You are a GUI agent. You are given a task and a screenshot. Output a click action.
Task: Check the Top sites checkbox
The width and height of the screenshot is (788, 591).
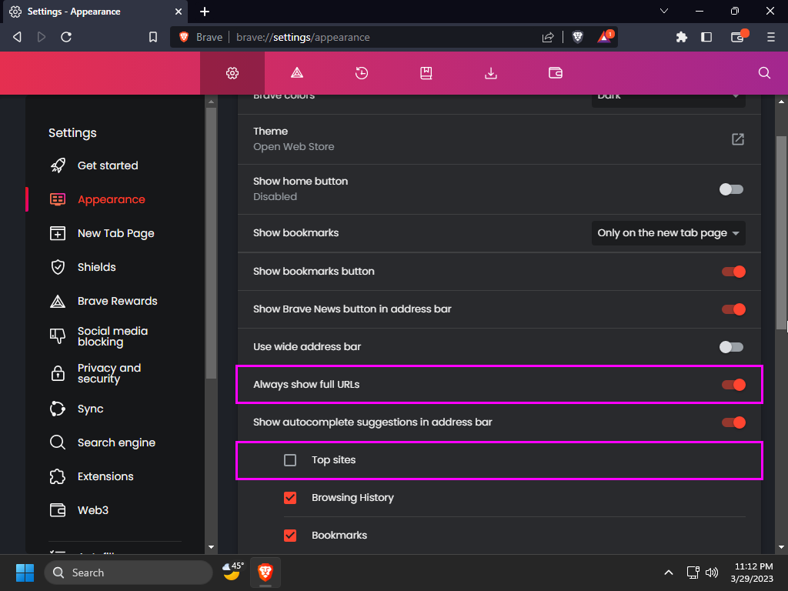pos(290,460)
